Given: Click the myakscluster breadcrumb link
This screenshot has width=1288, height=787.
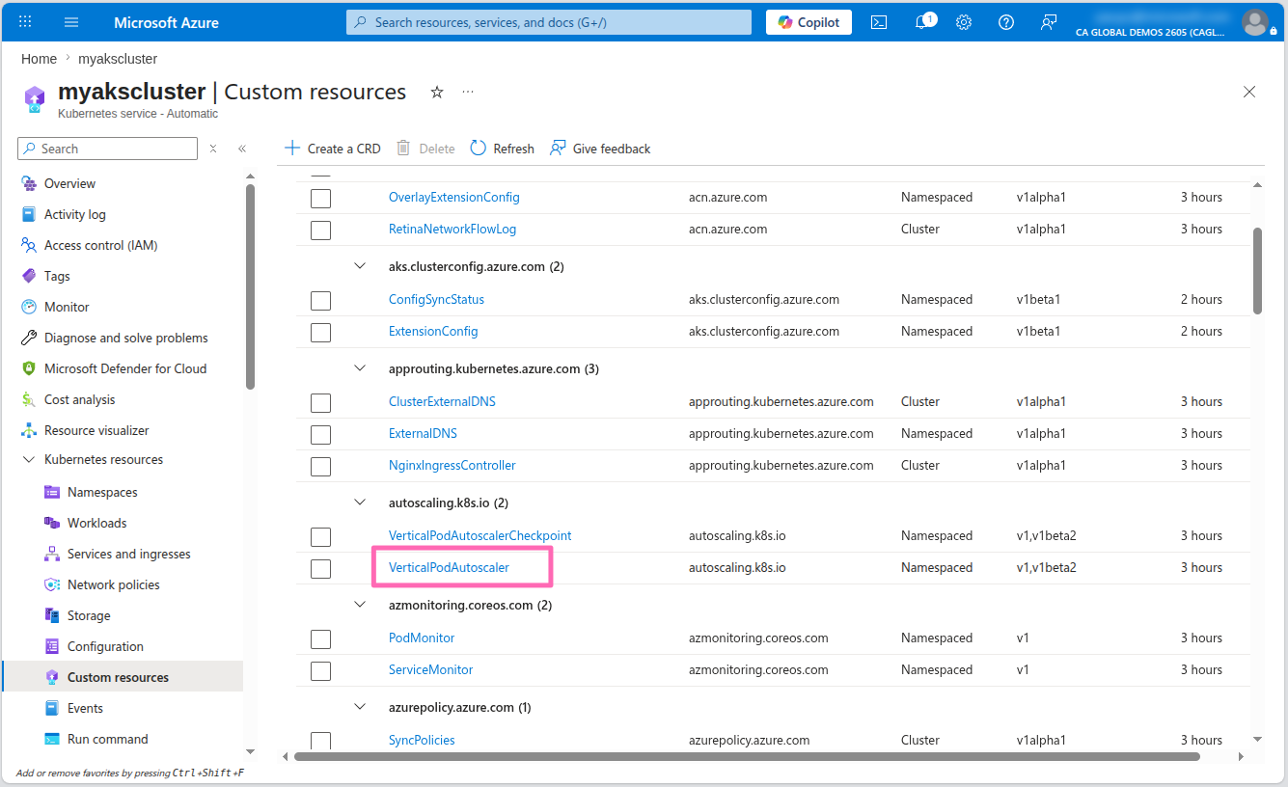Looking at the screenshot, I should tap(118, 59).
